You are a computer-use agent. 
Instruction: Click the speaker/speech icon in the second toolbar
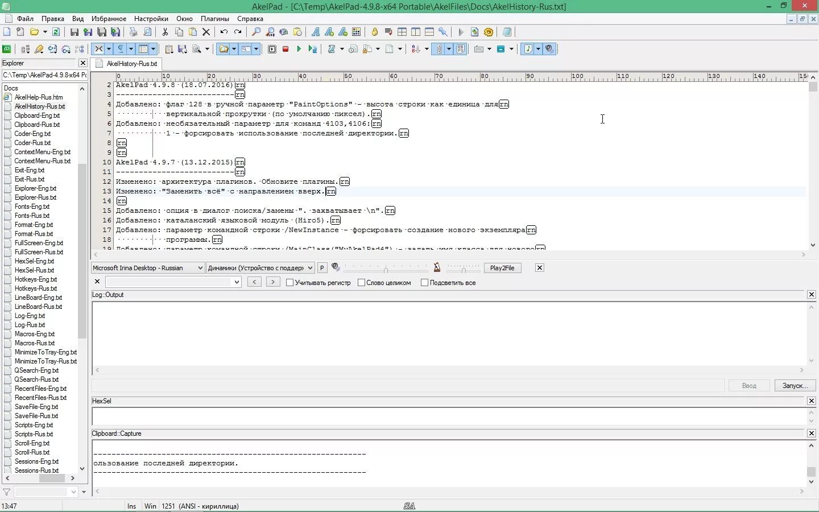(x=549, y=49)
